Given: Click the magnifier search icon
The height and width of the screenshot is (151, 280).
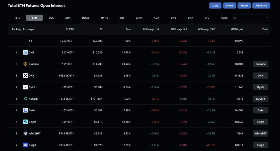Looking at the screenshot, I should pyautogui.click(x=235, y=18).
